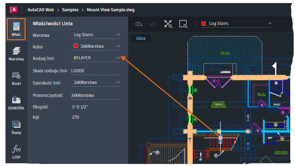This screenshot has width=295, height=166.
Task: Click Mount View Sample.dwg breadcrumb
Action: 110,10
